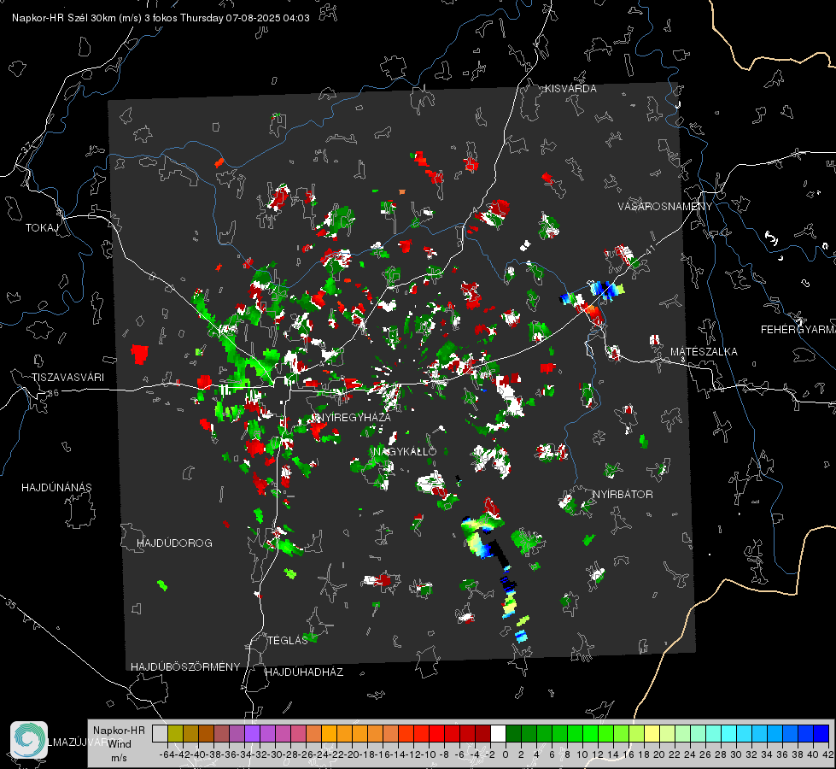Viewport: 836px width, 769px height.
Task: Pick the olive swatch after -64
Action: point(175,733)
